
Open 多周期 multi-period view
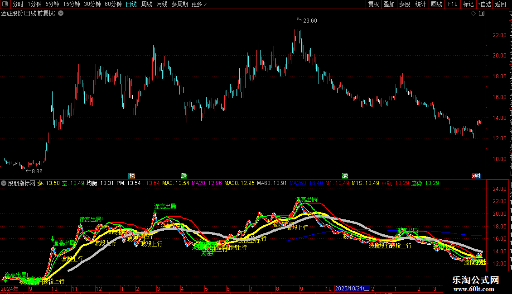click(179, 4)
